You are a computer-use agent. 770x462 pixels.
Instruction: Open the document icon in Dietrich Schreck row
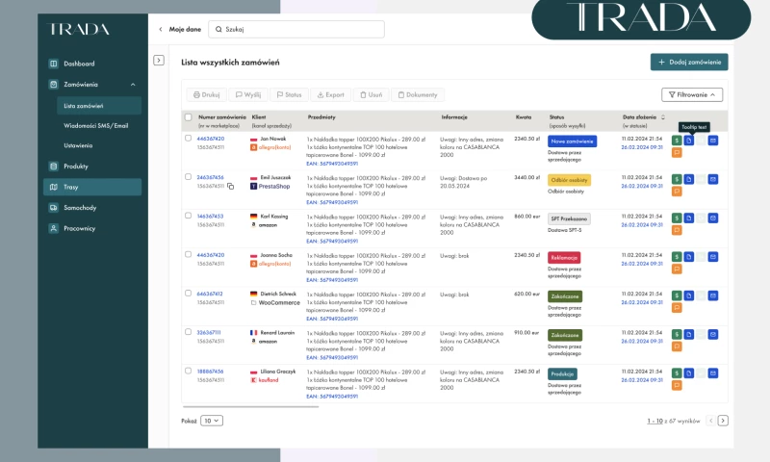[689, 295]
